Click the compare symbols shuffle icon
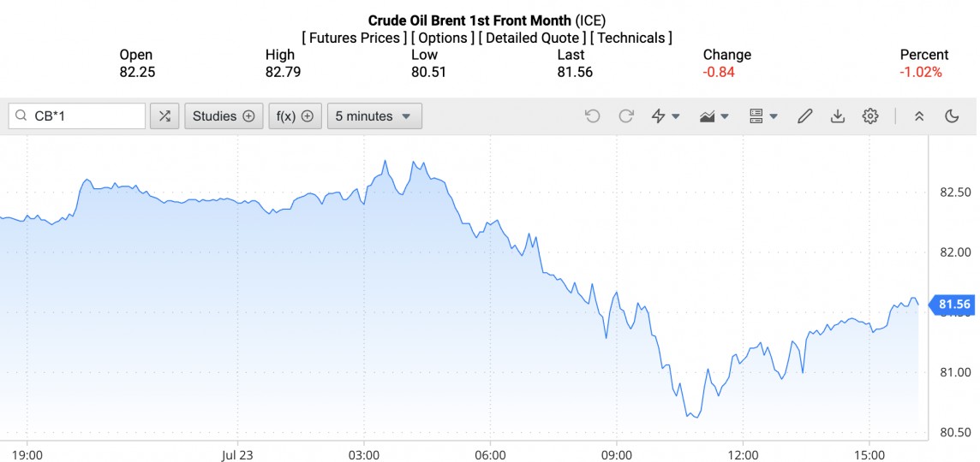Screen dimensions: 980x462 [x=164, y=116]
